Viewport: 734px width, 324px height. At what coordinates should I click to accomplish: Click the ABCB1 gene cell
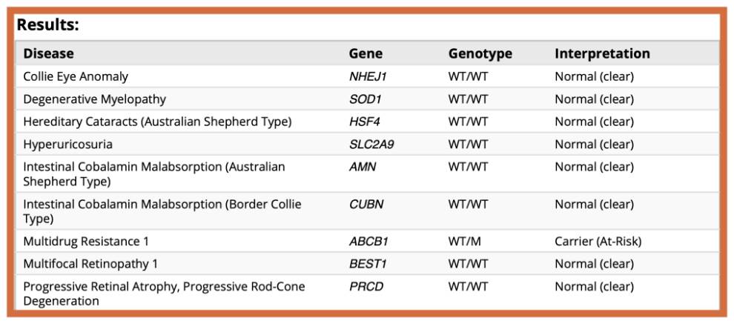pos(368,241)
